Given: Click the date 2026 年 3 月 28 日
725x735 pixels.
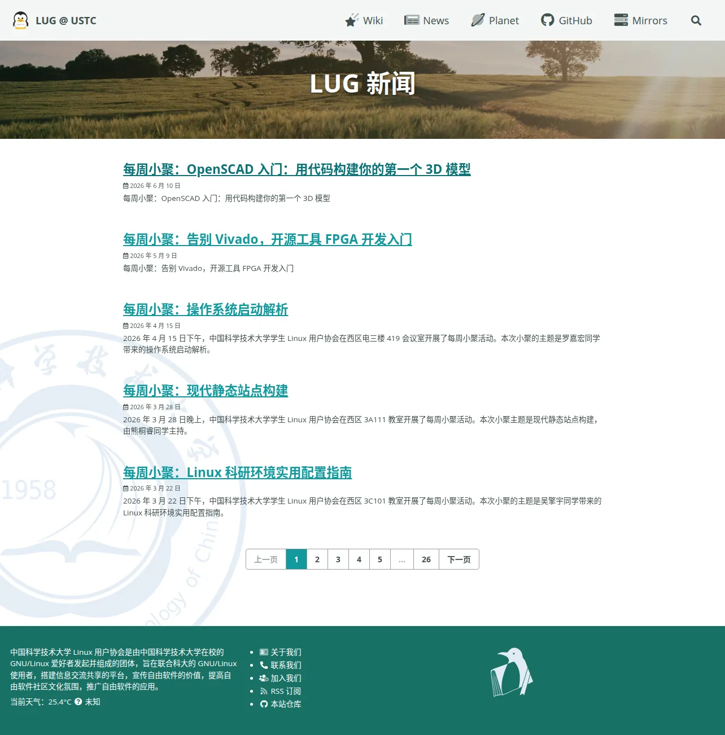Looking at the screenshot, I should click(155, 407).
